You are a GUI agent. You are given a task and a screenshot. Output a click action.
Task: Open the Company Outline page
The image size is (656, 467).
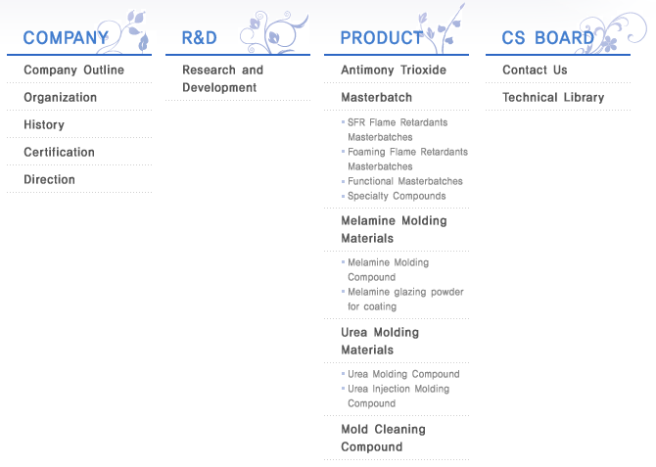coord(74,70)
